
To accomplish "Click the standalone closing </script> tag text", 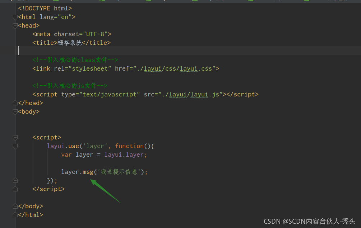I will click(48, 189).
